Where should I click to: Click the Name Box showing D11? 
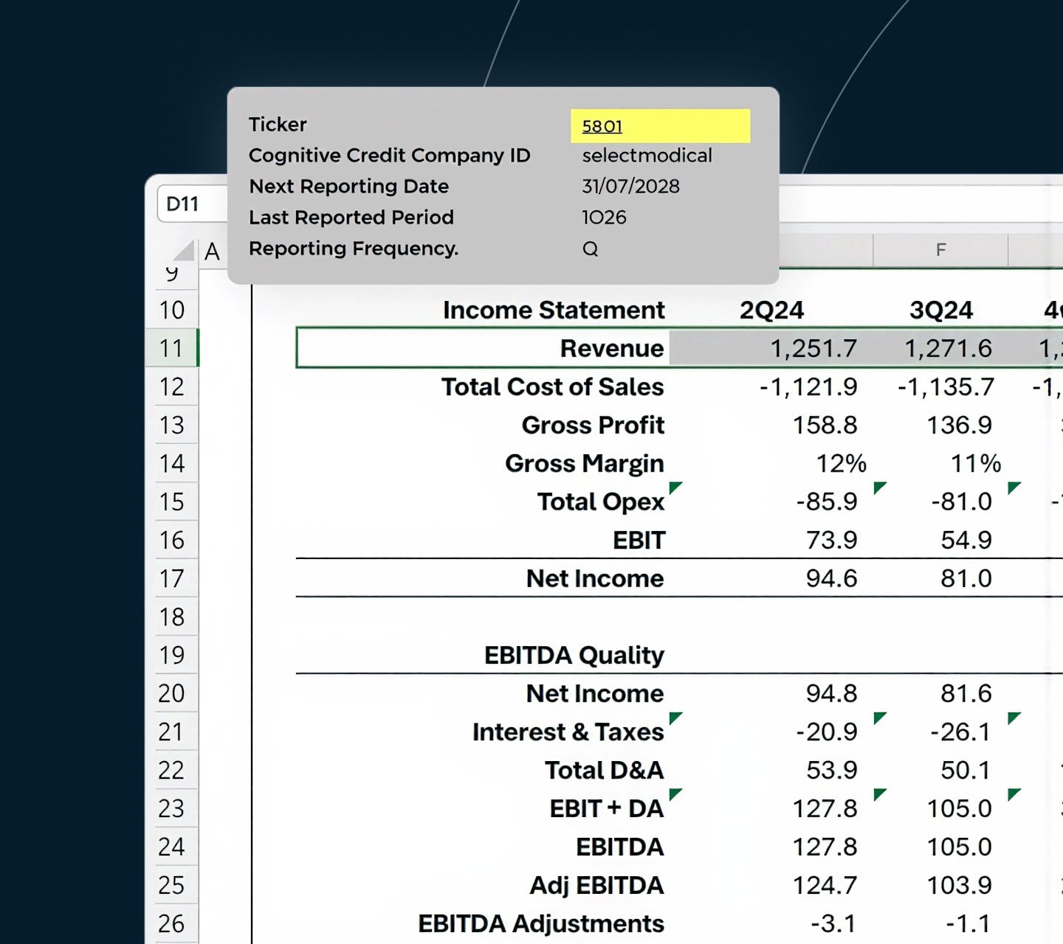(192, 204)
